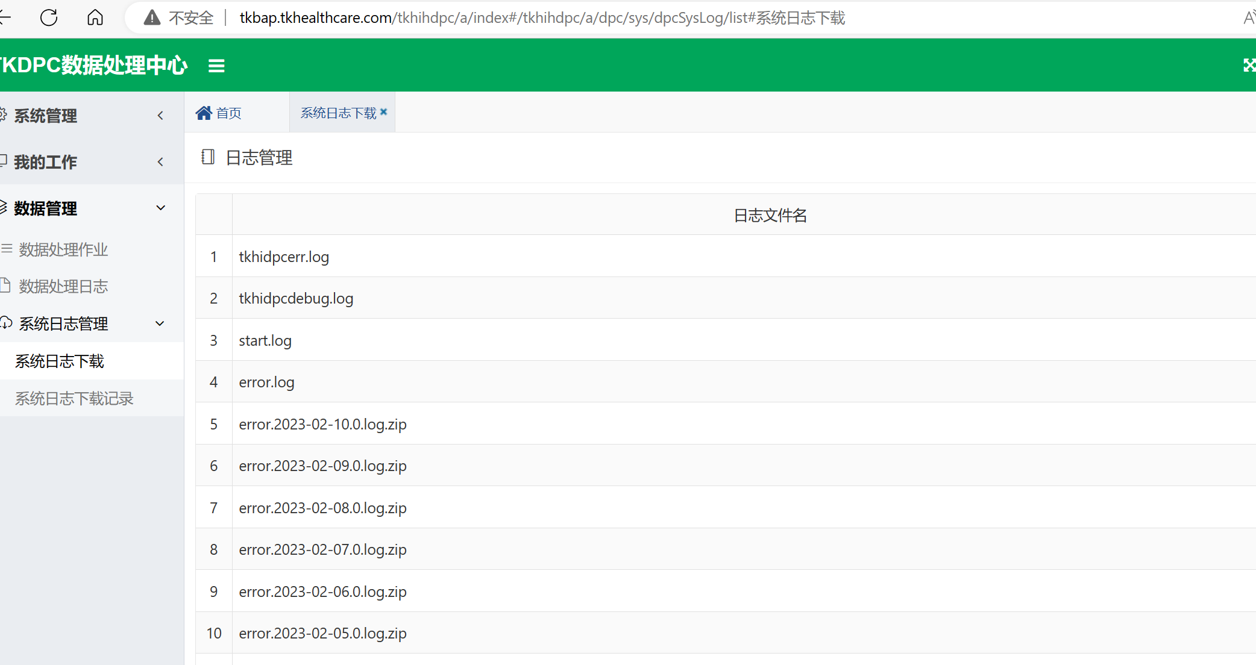The image size is (1256, 665).
Task: Reload the page with the refresh icon
Action: [49, 17]
